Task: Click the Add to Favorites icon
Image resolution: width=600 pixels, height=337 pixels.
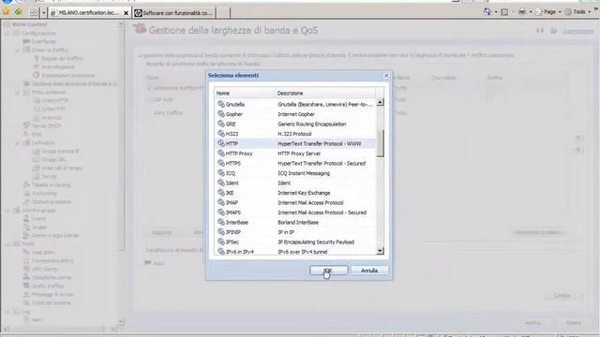Action: (18, 12)
